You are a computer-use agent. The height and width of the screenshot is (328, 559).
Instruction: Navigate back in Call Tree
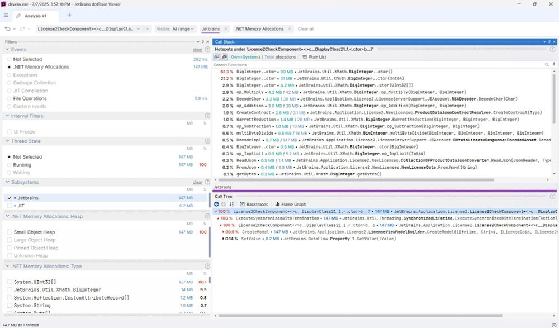pos(216,205)
